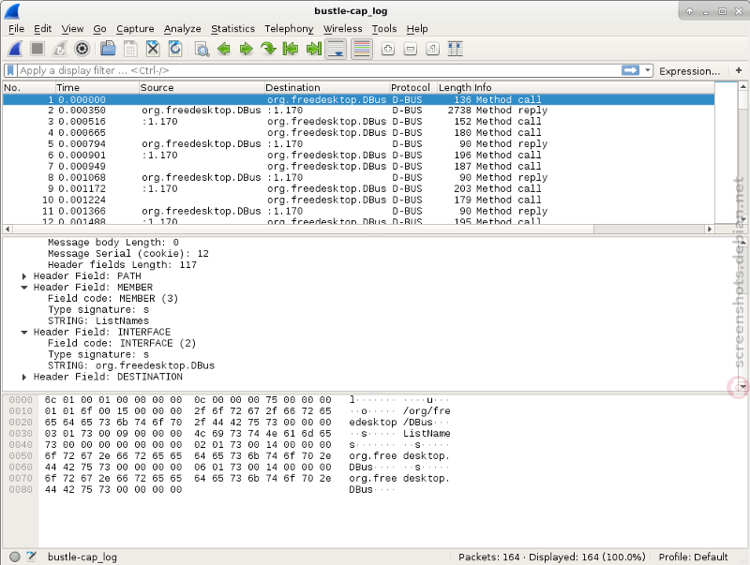Open the Telephony menu
Screen dimensions: 750x565
click(x=289, y=29)
